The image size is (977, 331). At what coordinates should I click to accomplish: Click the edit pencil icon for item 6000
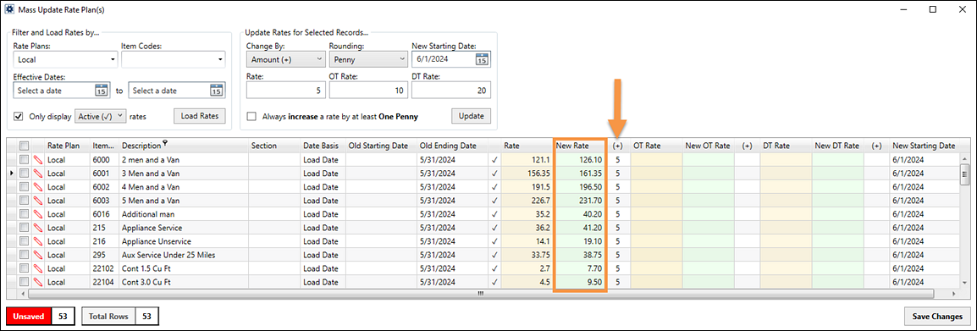[38, 159]
